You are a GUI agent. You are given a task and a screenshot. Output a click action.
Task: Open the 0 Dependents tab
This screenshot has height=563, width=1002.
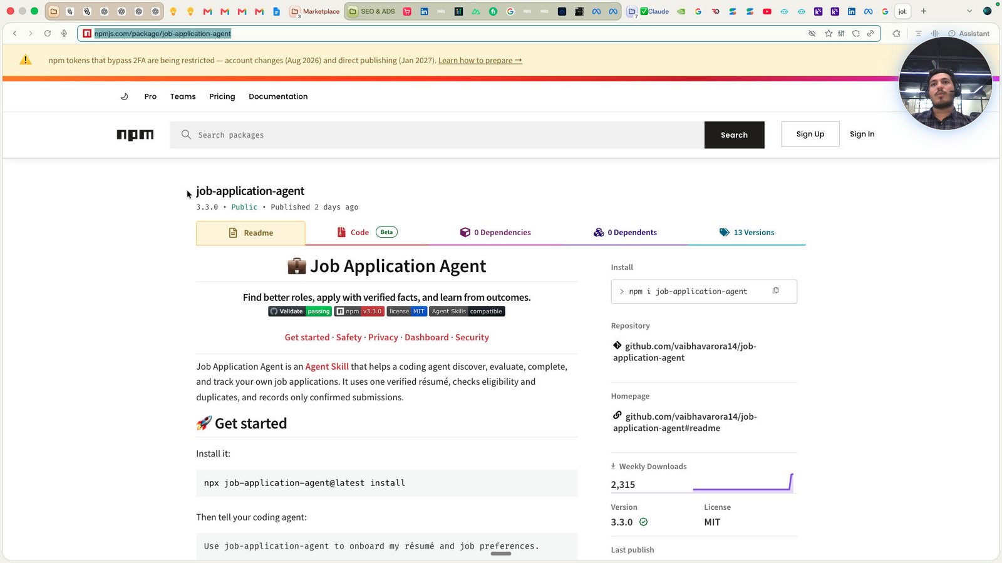(625, 232)
